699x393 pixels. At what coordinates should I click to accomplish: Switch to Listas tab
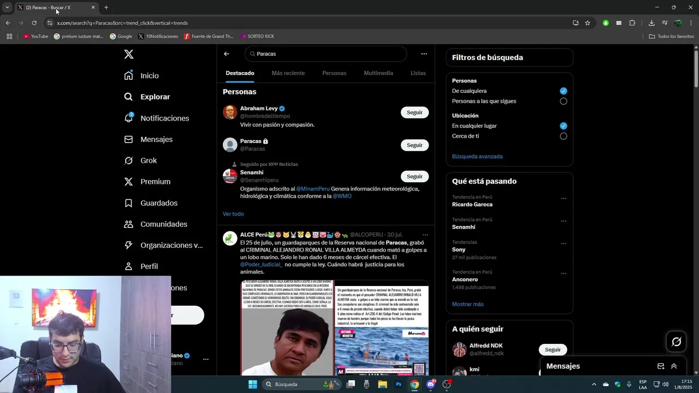[x=418, y=73]
